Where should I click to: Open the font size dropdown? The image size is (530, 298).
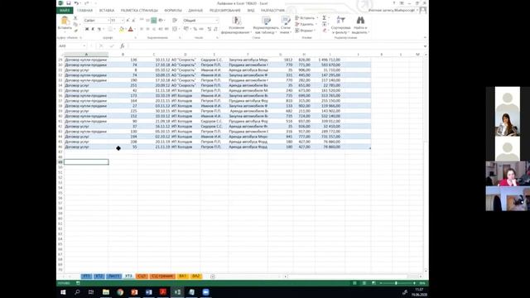point(123,21)
